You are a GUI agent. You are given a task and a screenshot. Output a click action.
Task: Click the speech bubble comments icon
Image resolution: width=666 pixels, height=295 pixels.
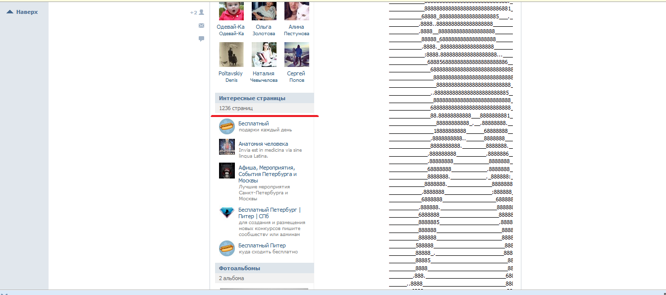tap(201, 38)
